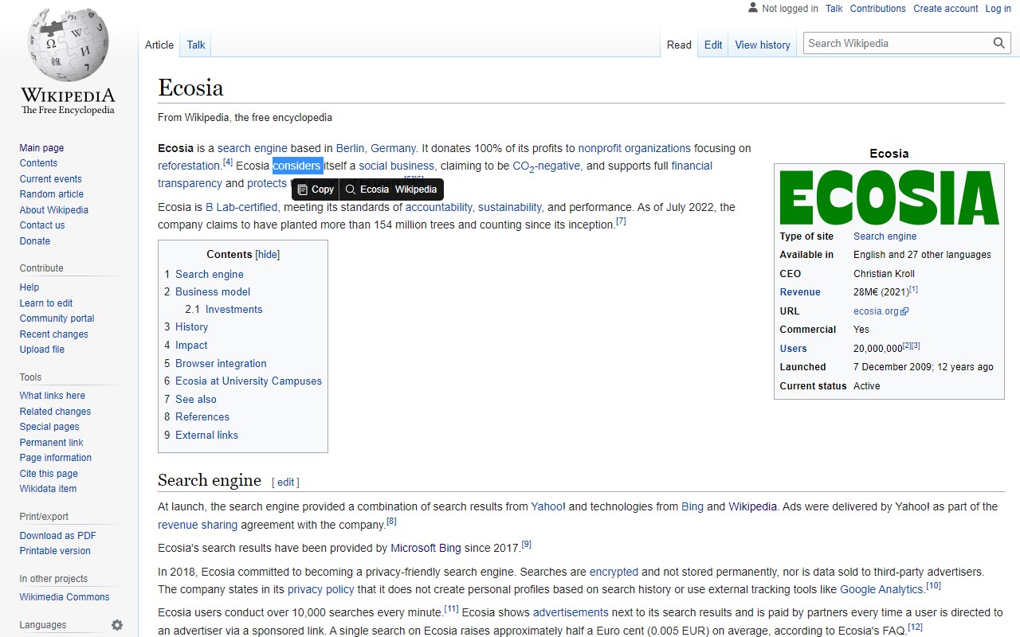Open Page information under Tools

click(56, 458)
